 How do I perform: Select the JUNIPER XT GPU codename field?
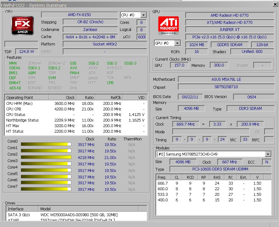[230, 29]
